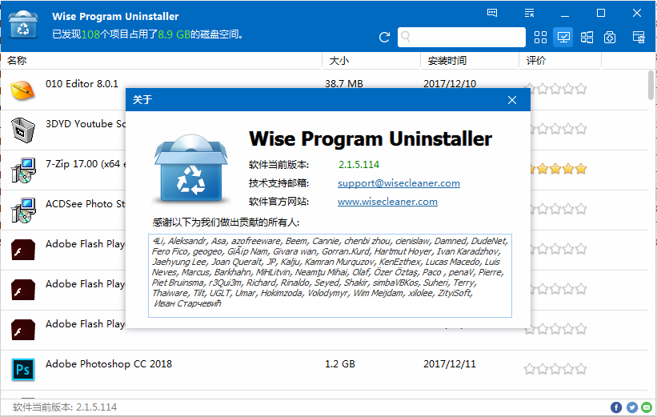Rate Adobe Photoshop CC 2018 stars
Image resolution: width=657 pixels, height=417 pixels.
click(555, 369)
